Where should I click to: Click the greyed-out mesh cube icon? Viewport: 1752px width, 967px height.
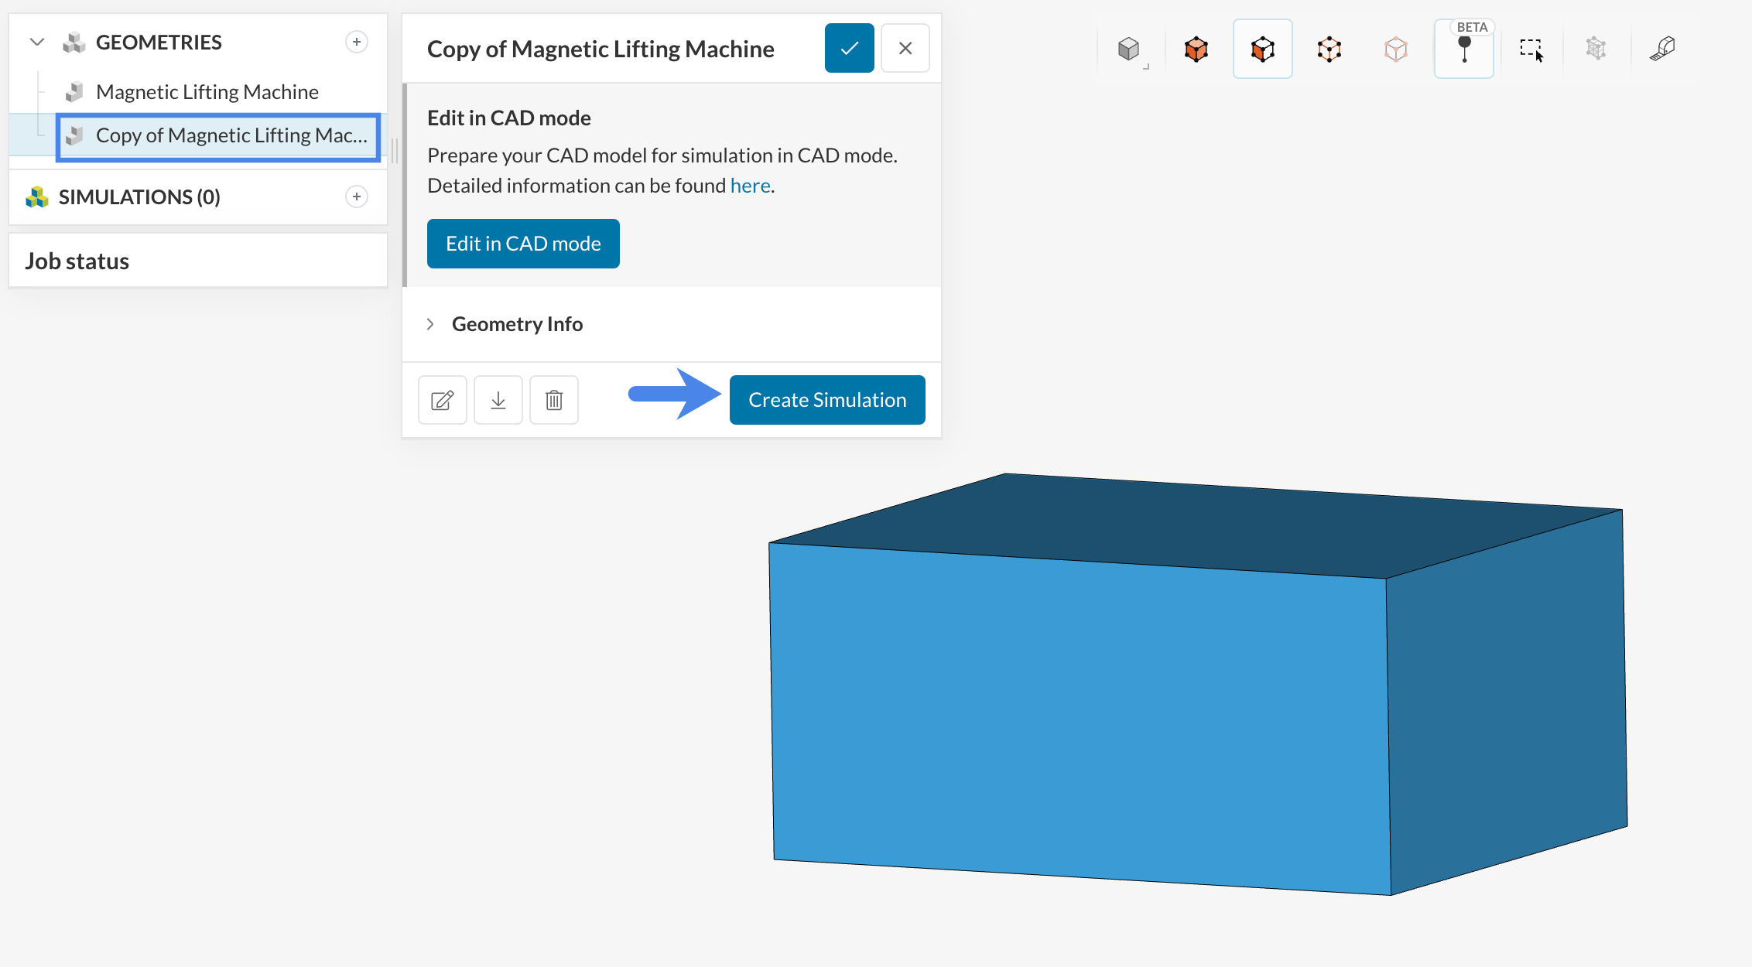click(1596, 50)
